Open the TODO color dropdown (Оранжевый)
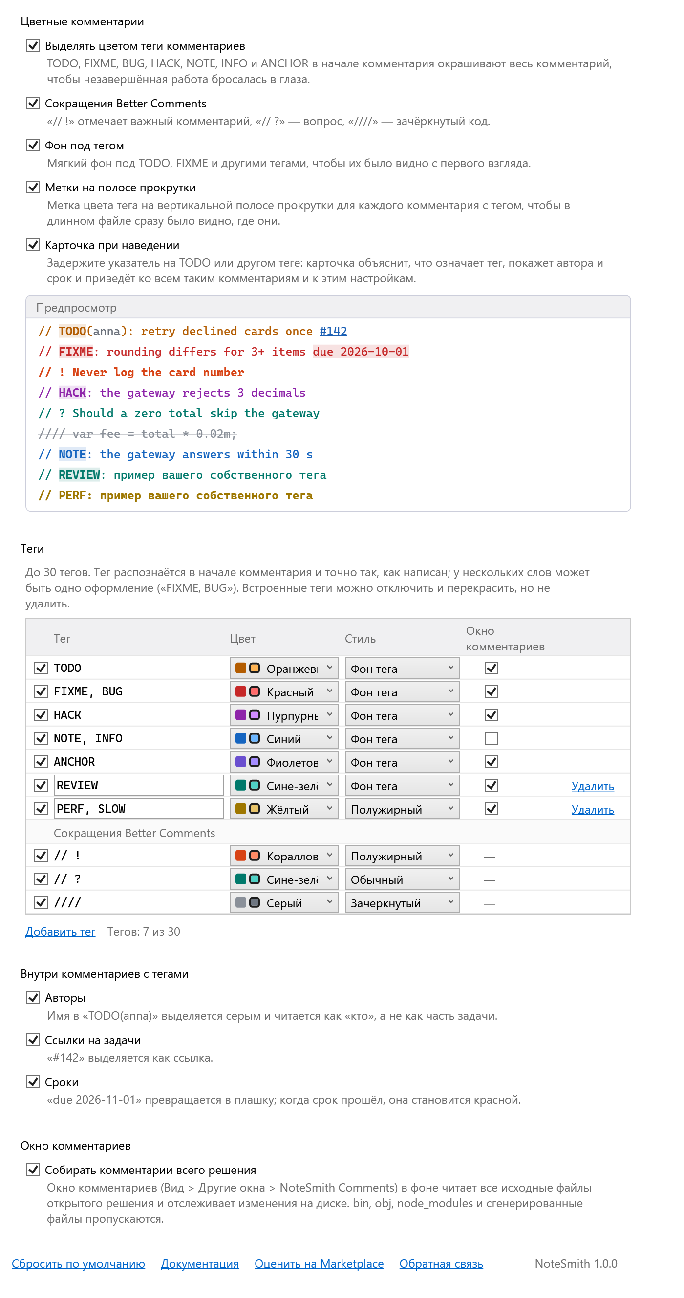This screenshot has width=684, height=1298. click(284, 668)
